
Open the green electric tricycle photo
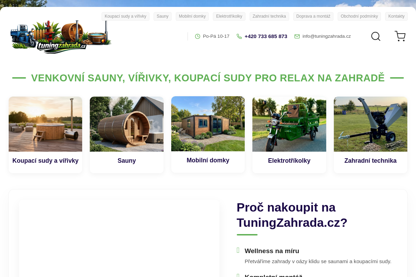[x=289, y=124]
